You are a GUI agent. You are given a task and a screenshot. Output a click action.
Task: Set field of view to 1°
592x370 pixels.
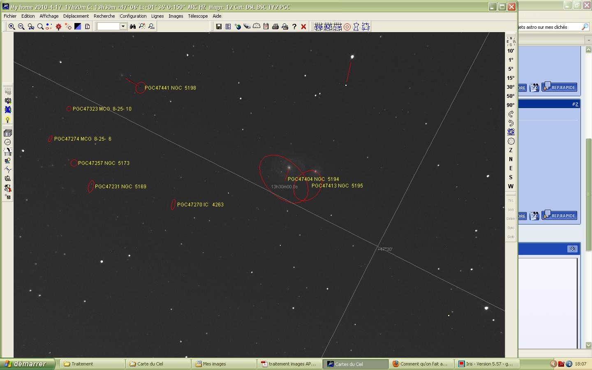click(511, 60)
